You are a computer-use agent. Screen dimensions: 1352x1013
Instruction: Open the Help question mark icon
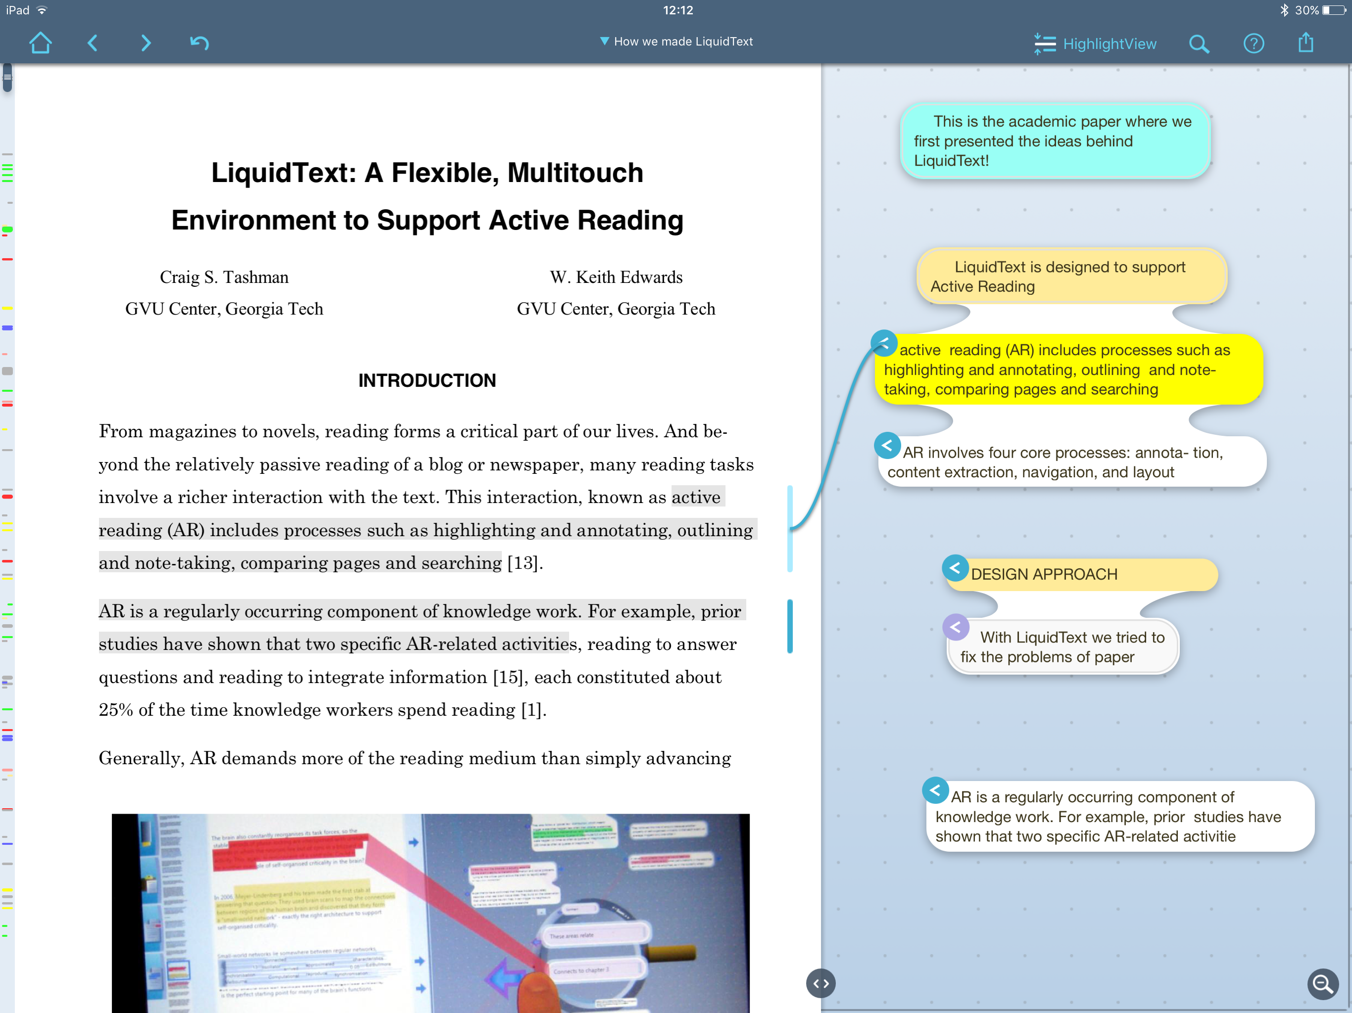click(1254, 44)
